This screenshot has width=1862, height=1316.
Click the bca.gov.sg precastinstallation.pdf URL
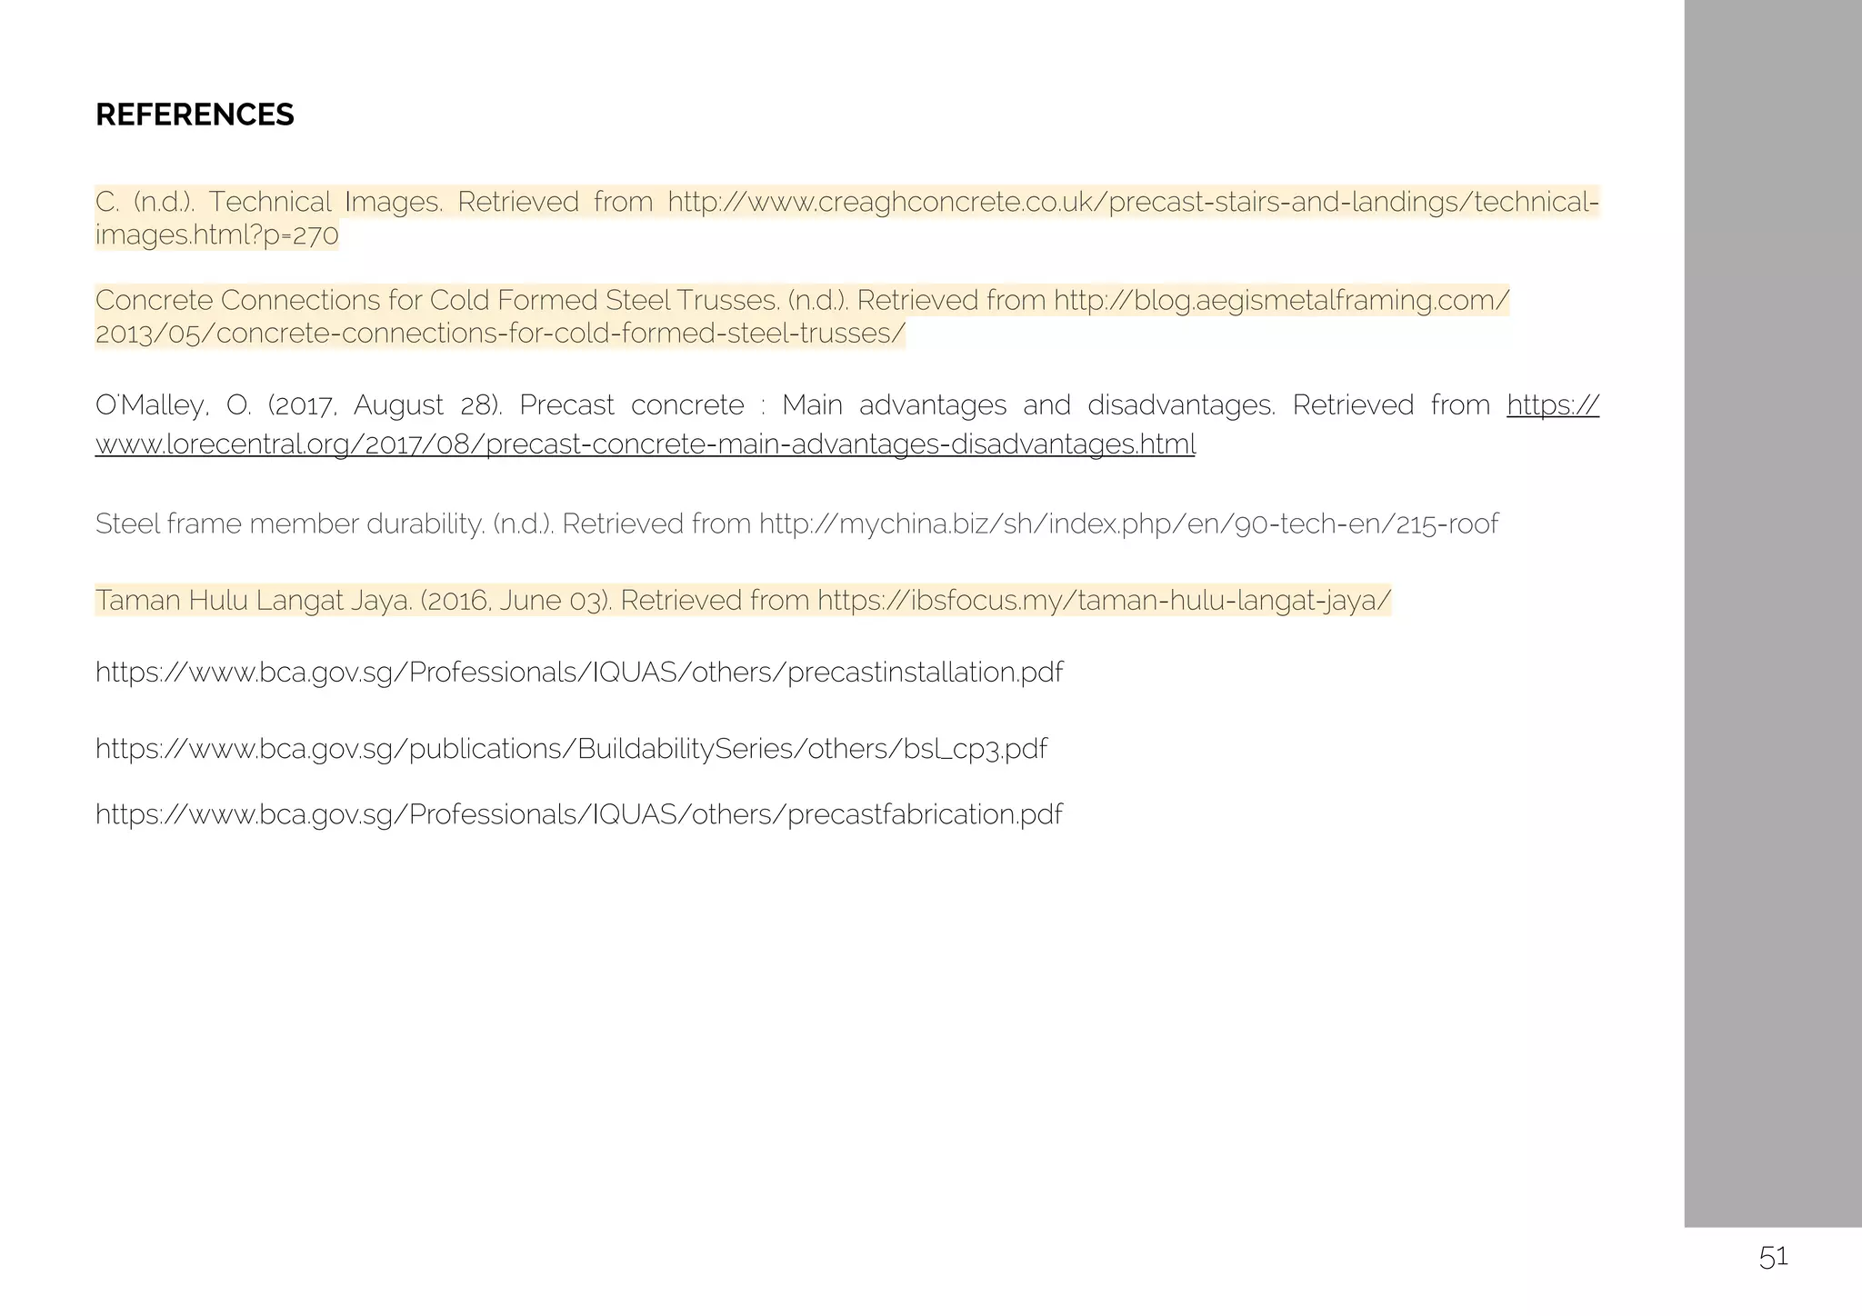pyautogui.click(x=579, y=673)
